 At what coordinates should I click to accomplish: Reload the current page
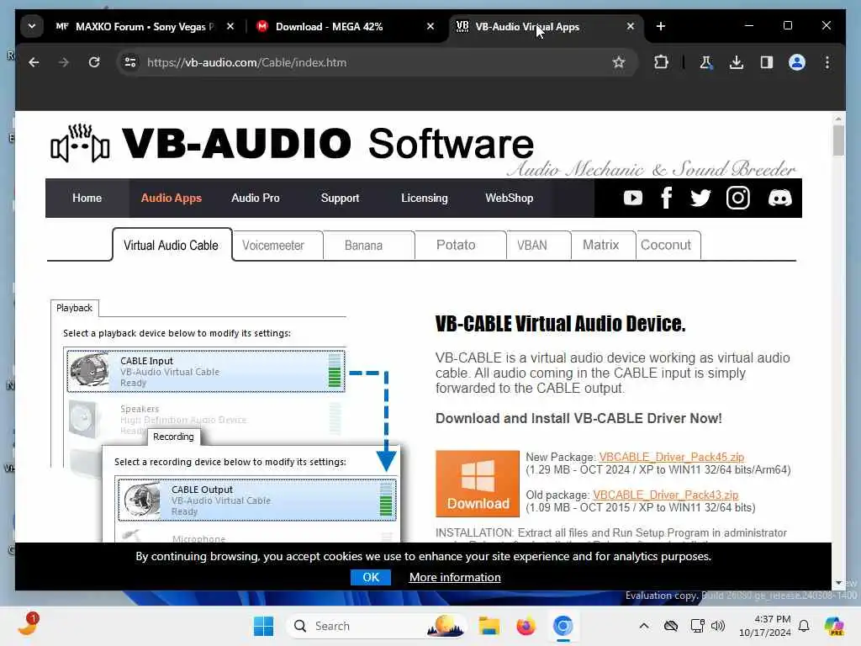[94, 62]
